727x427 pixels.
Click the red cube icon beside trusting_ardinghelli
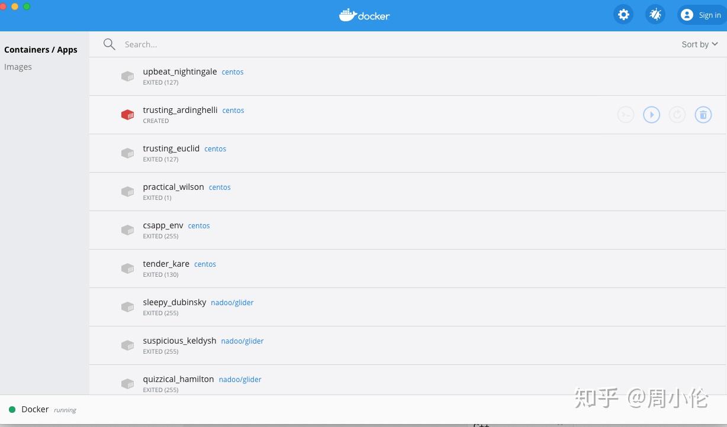127,114
